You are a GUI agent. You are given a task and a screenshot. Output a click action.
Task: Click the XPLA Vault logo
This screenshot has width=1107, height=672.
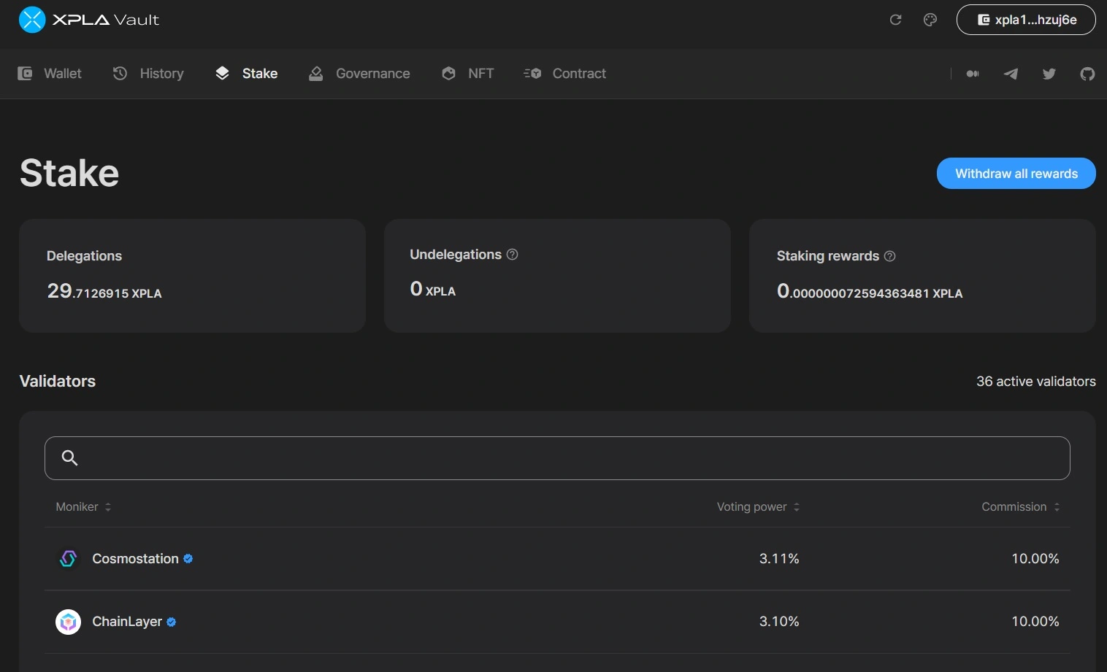click(88, 20)
